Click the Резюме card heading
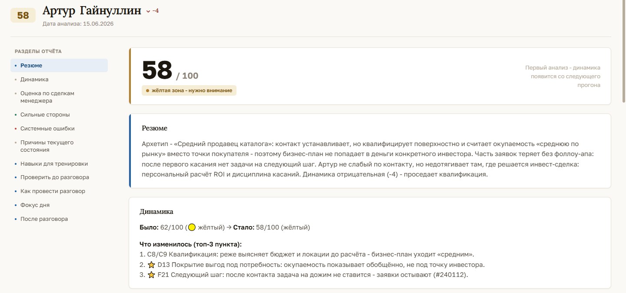Image resolution: width=626 pixels, height=293 pixels. click(155, 128)
